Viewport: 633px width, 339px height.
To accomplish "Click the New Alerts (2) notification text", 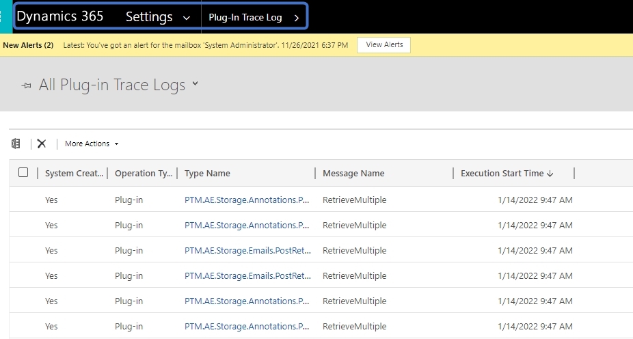I will (28, 45).
